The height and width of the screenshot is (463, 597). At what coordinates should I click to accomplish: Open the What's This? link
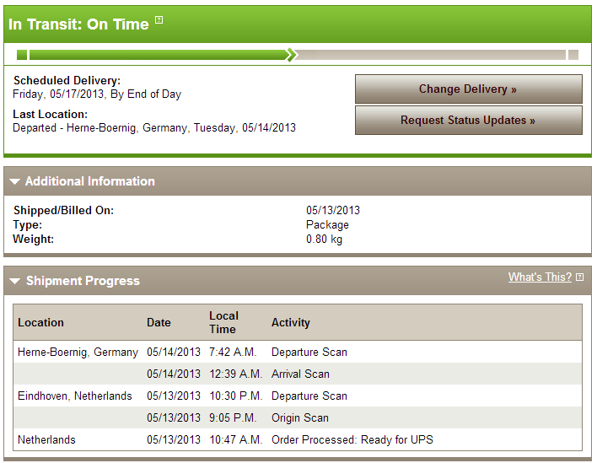coord(540,277)
